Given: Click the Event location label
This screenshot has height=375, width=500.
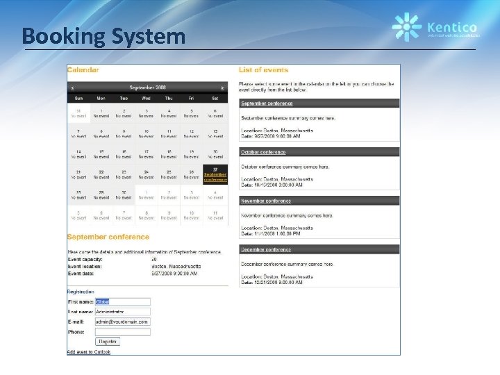Looking at the screenshot, I should click(85, 266).
